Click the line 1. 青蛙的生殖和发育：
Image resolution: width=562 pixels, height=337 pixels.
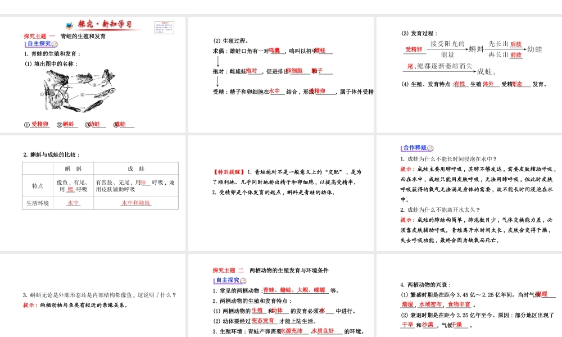52,54
